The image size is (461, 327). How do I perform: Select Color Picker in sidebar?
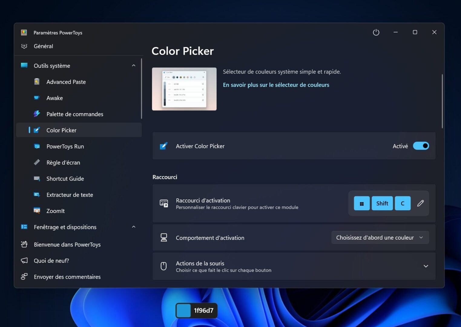(x=79, y=130)
